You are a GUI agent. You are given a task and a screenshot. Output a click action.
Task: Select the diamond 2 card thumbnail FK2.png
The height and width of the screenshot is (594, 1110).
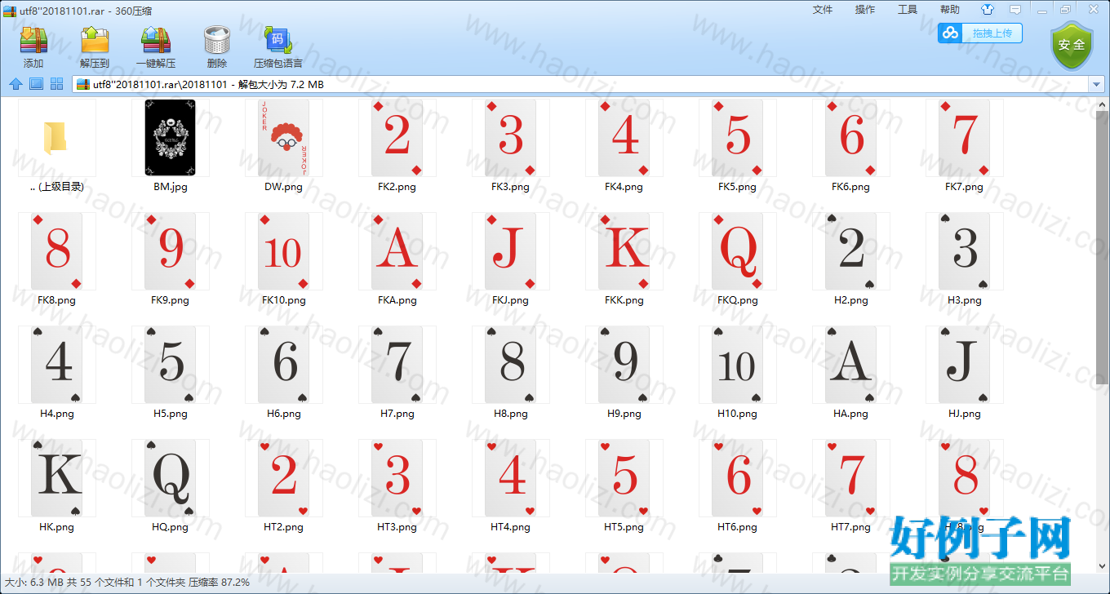click(397, 138)
